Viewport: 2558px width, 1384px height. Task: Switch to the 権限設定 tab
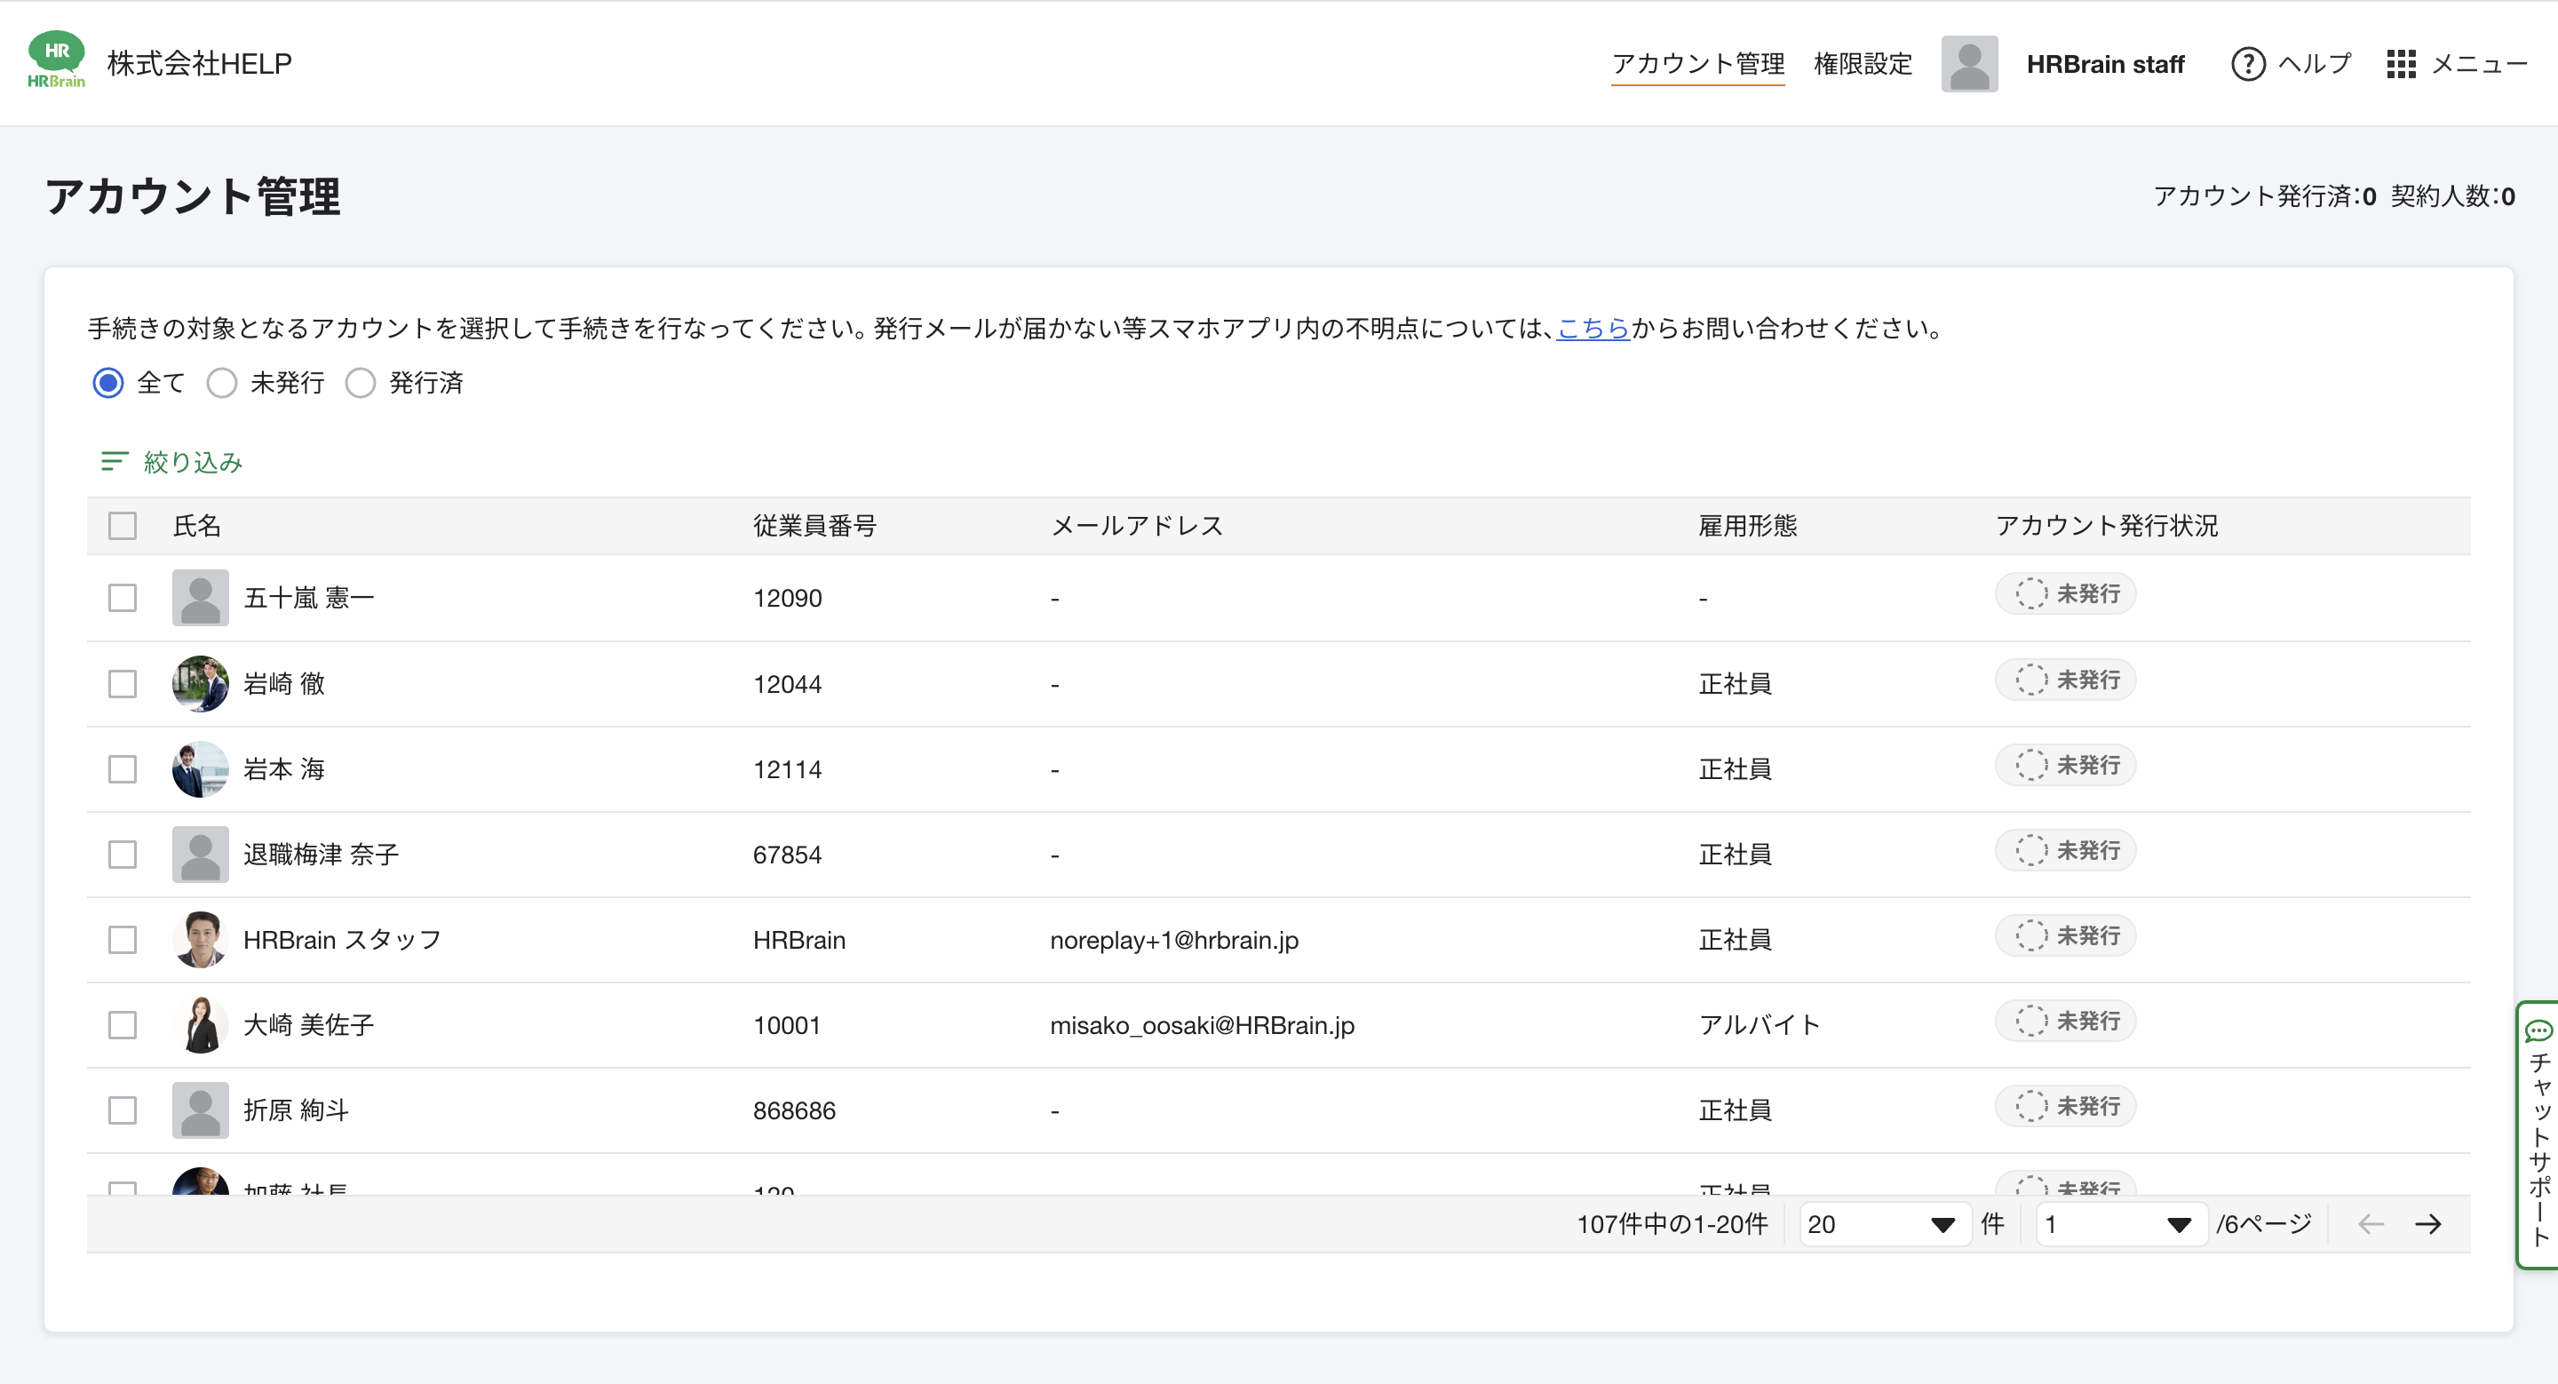click(1862, 65)
